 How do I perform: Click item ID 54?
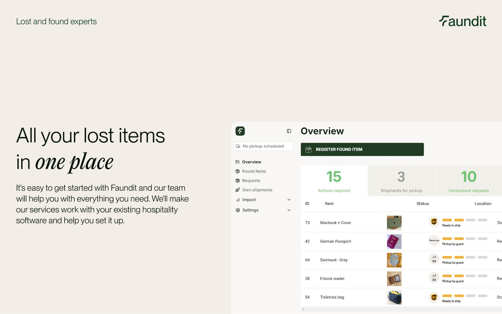pyautogui.click(x=307, y=297)
